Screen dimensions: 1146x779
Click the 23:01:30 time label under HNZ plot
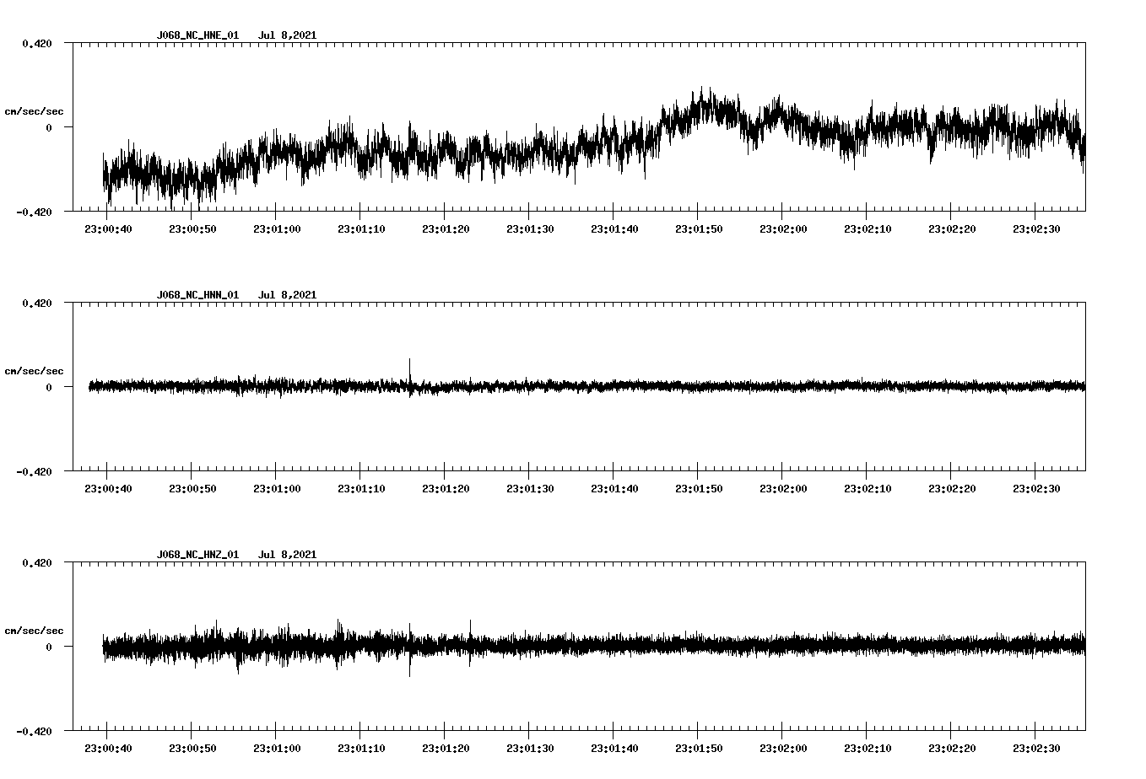529,749
